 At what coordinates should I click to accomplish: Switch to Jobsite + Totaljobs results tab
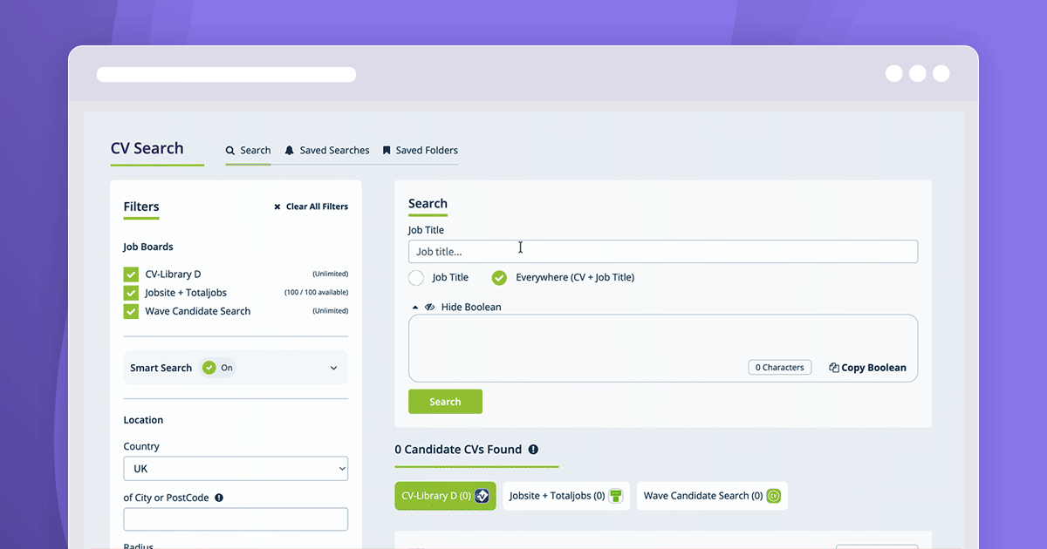pyautogui.click(x=566, y=496)
